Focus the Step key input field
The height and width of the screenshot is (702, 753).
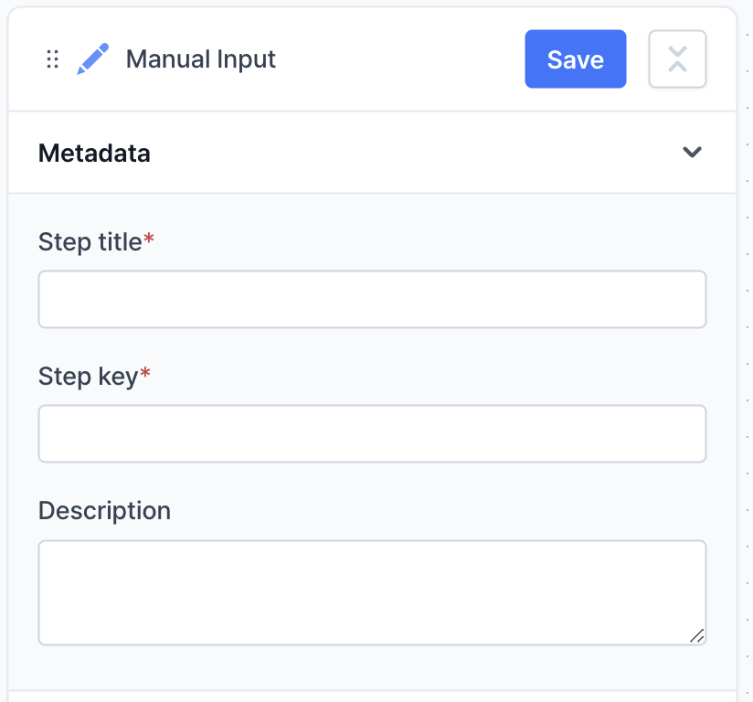[372, 433]
